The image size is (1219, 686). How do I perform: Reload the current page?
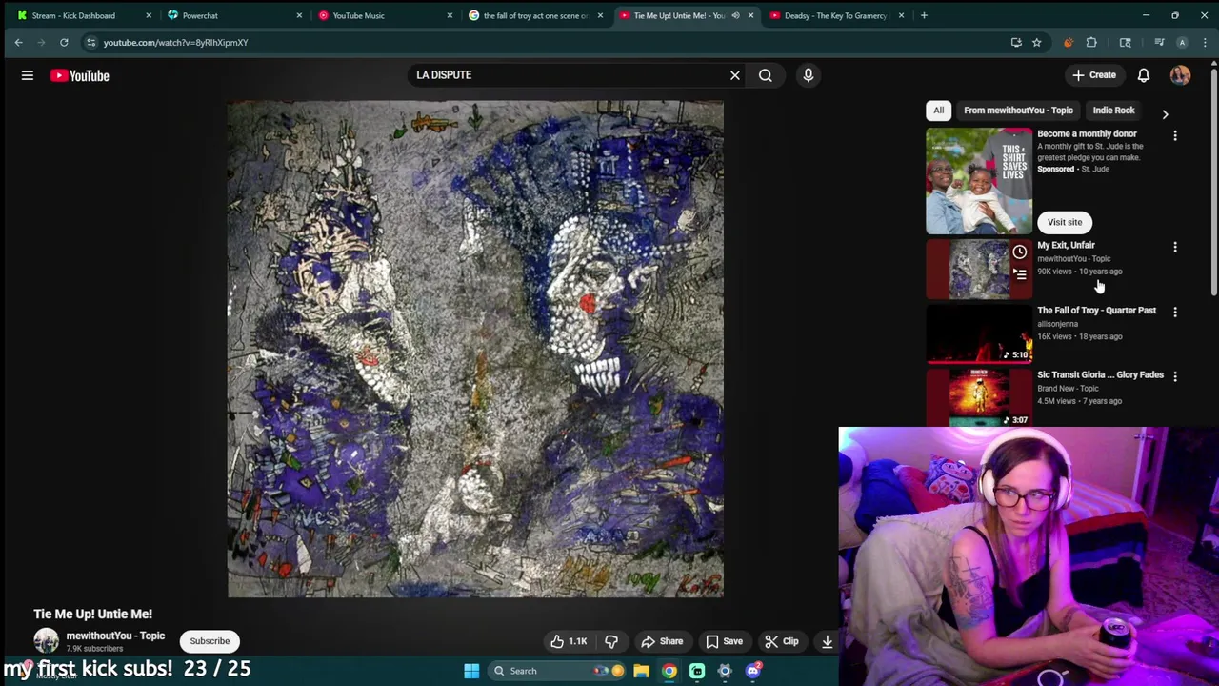(64, 42)
